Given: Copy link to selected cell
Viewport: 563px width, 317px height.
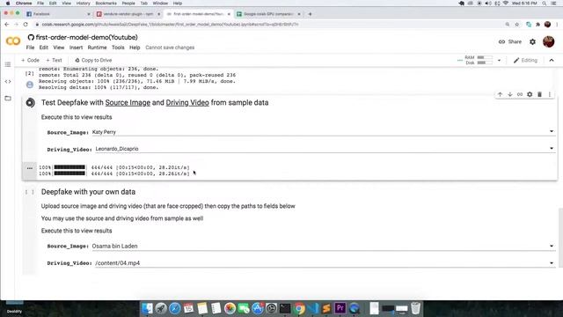Looking at the screenshot, I should click(520, 94).
